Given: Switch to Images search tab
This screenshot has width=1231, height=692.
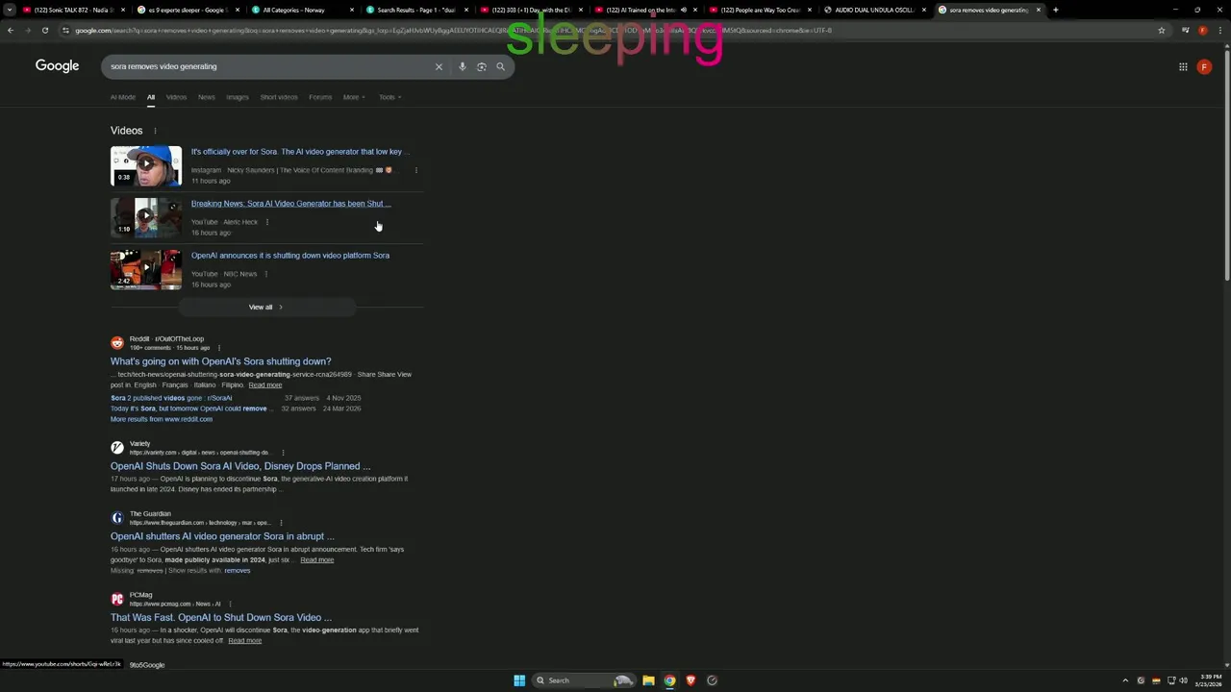Looking at the screenshot, I should [238, 97].
